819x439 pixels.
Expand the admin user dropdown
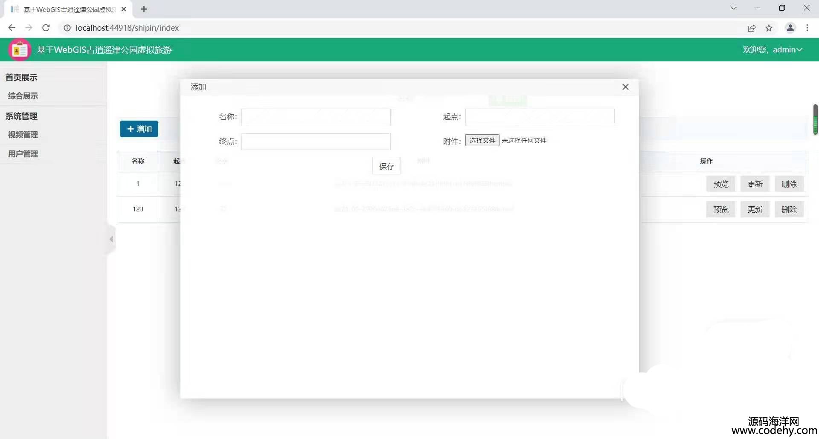pyautogui.click(x=773, y=50)
